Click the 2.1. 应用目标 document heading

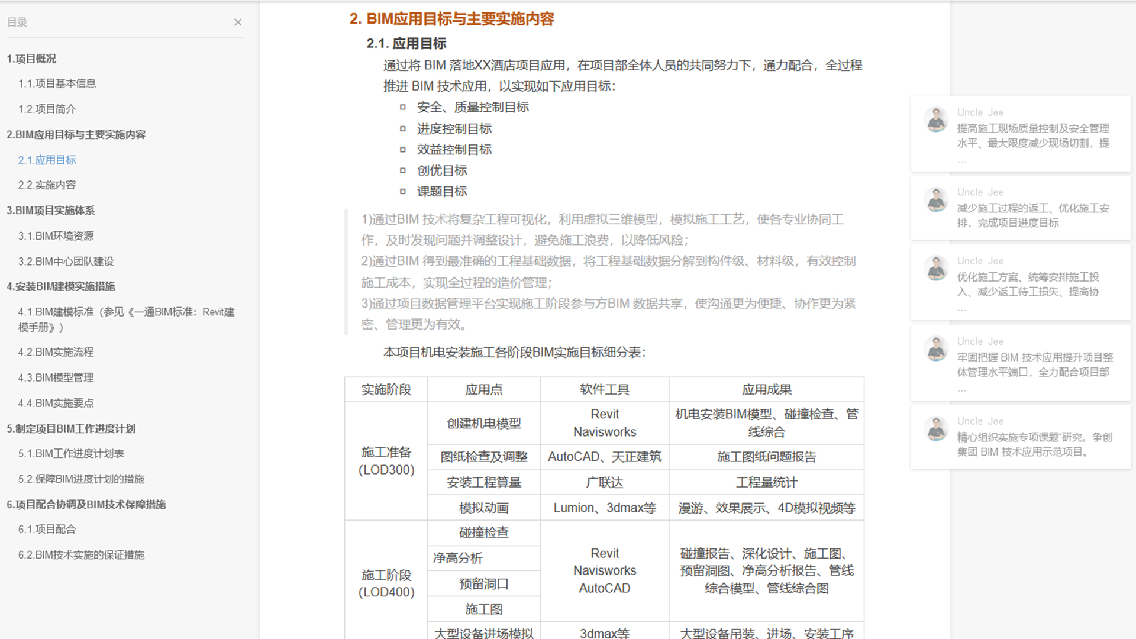pyautogui.click(x=406, y=43)
